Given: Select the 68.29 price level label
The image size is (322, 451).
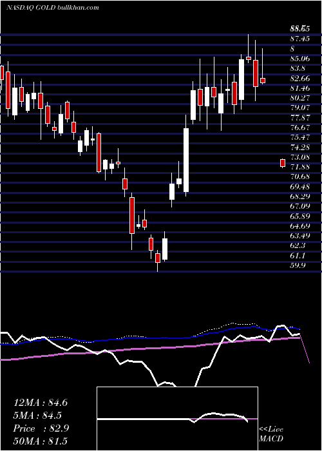Looking at the screenshot, I should coord(300,196).
